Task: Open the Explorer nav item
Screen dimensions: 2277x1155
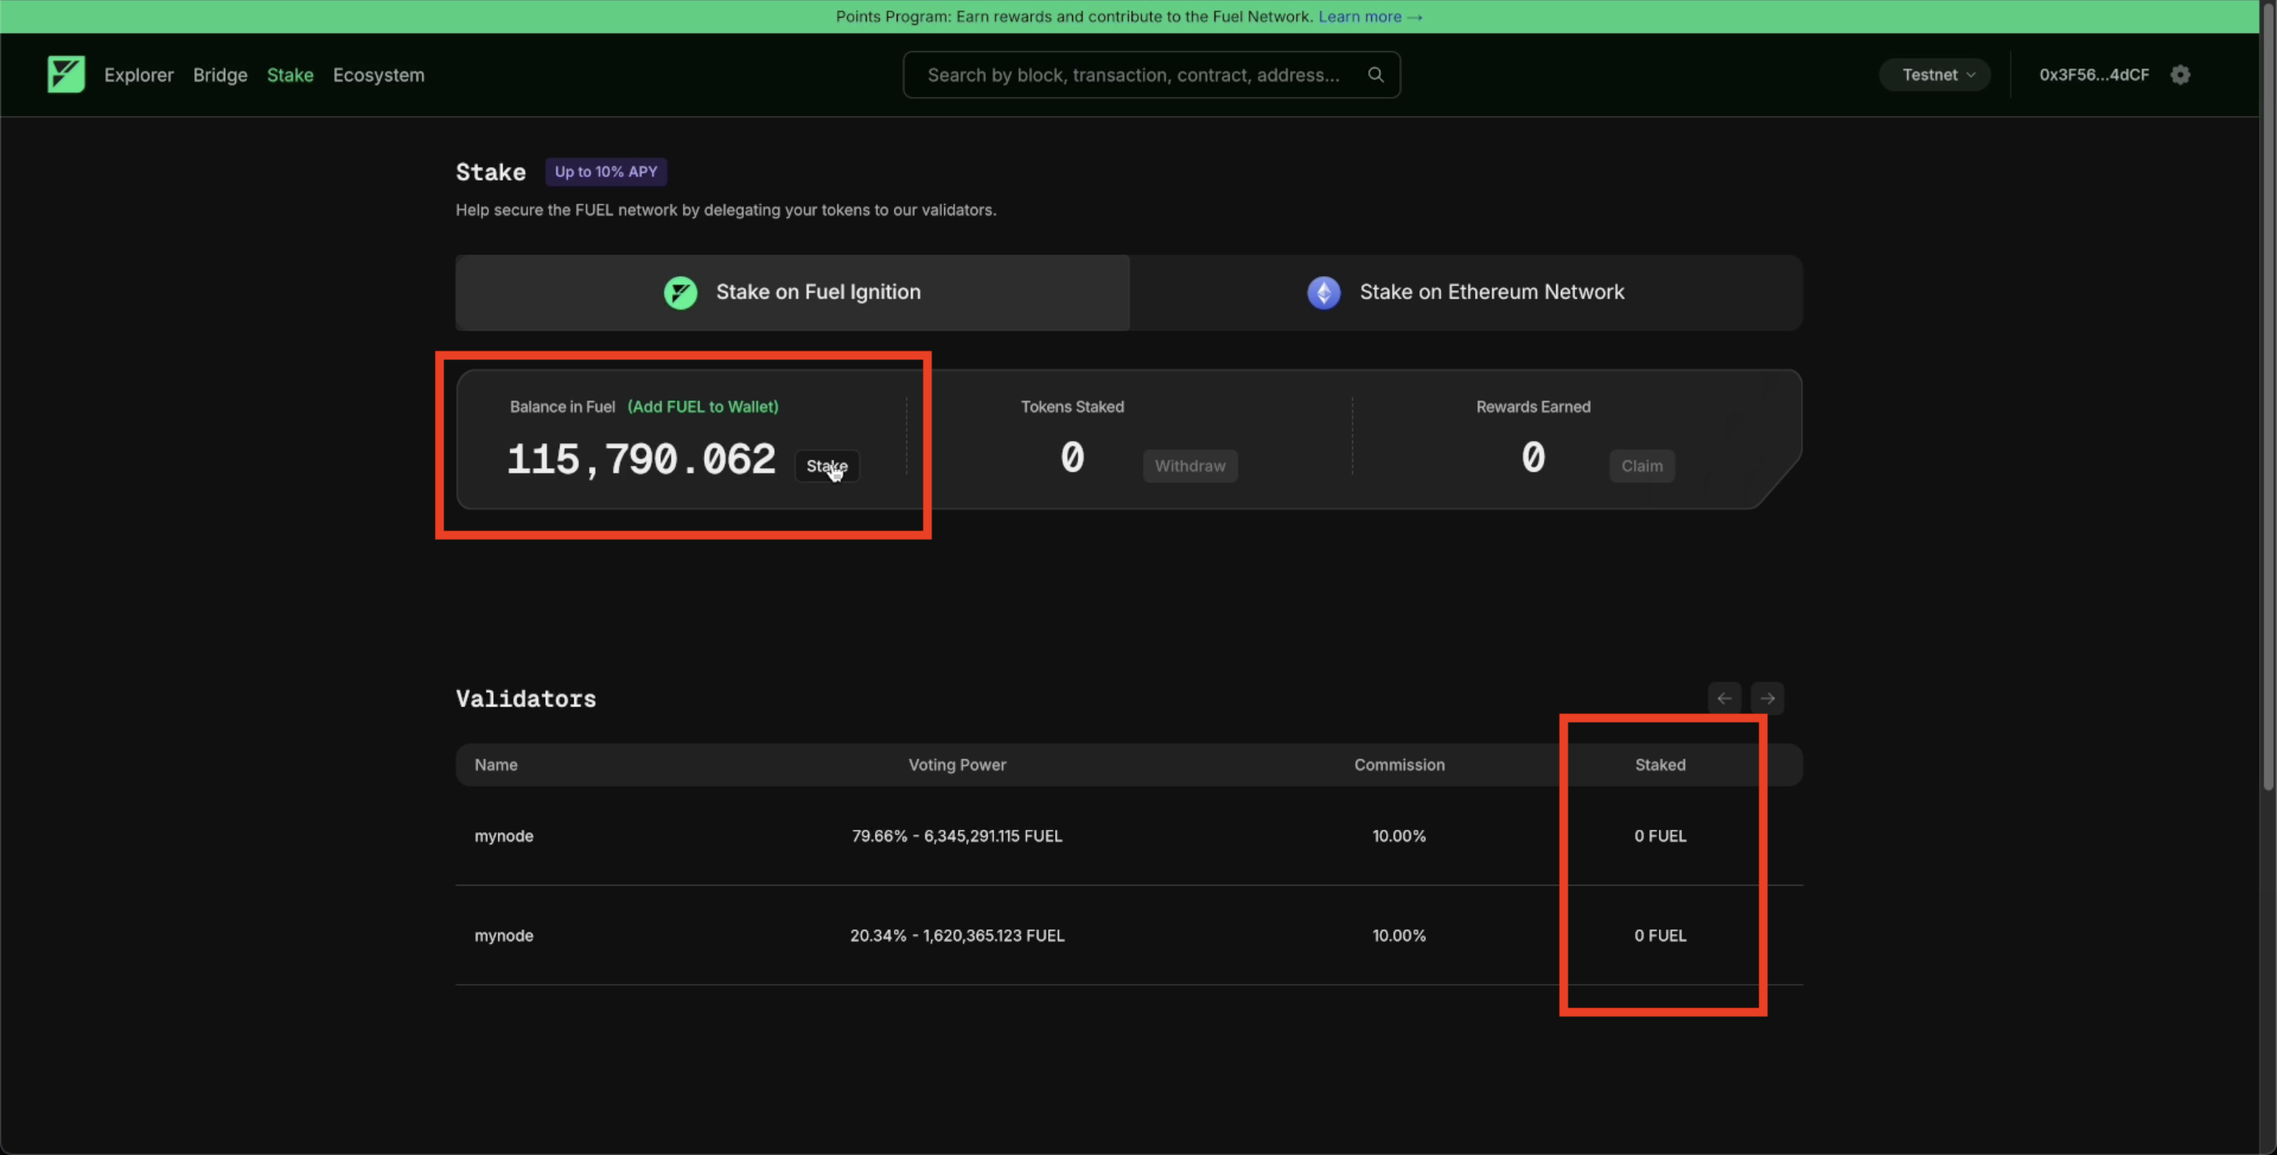Action: (139, 75)
